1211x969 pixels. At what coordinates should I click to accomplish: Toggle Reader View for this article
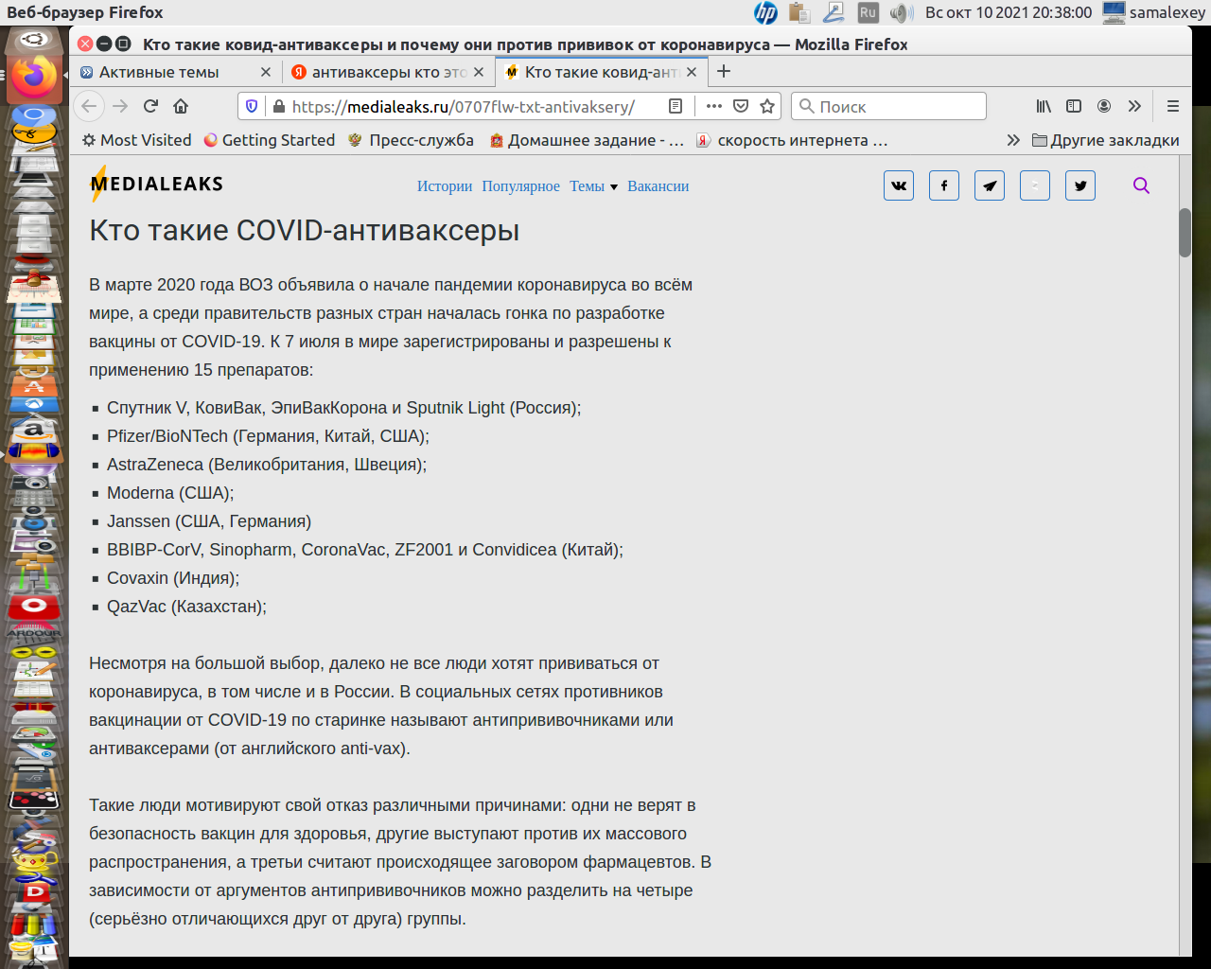pos(676,106)
